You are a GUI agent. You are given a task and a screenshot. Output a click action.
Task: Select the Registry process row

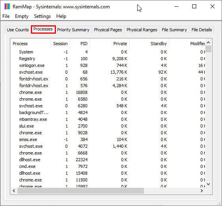[108, 59]
